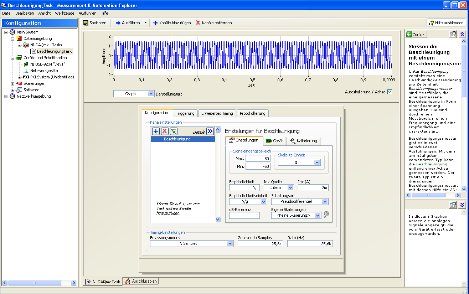This screenshot has height=294, width=469.
Task: Select Netzwerkgeräte in the tree
Action: 44,71
